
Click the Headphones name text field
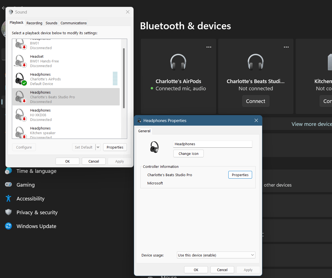[213, 144]
